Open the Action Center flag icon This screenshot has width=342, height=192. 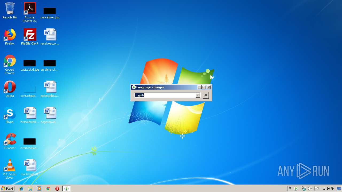tap(317, 189)
